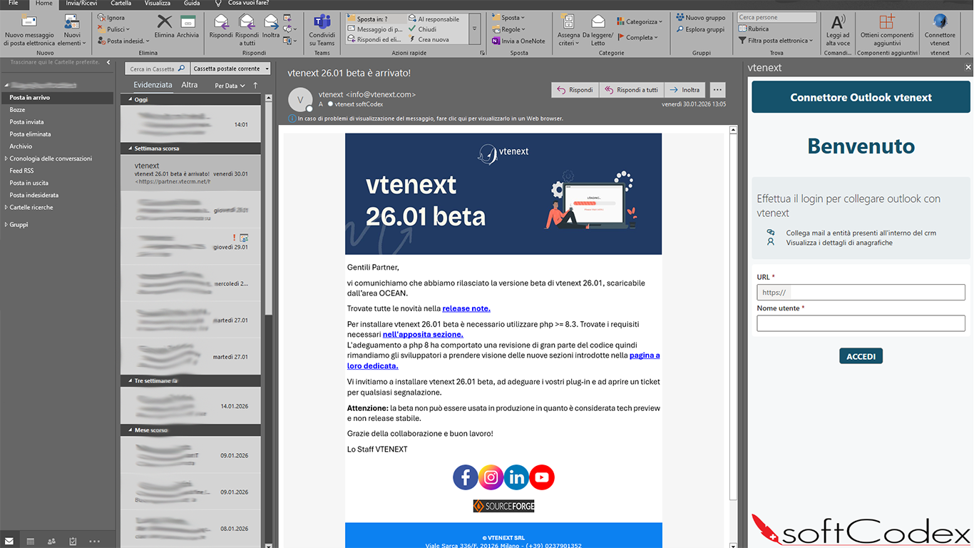This screenshot has width=974, height=548.
Task: Open the Nuovi elementi dropdown
Action: click(72, 29)
